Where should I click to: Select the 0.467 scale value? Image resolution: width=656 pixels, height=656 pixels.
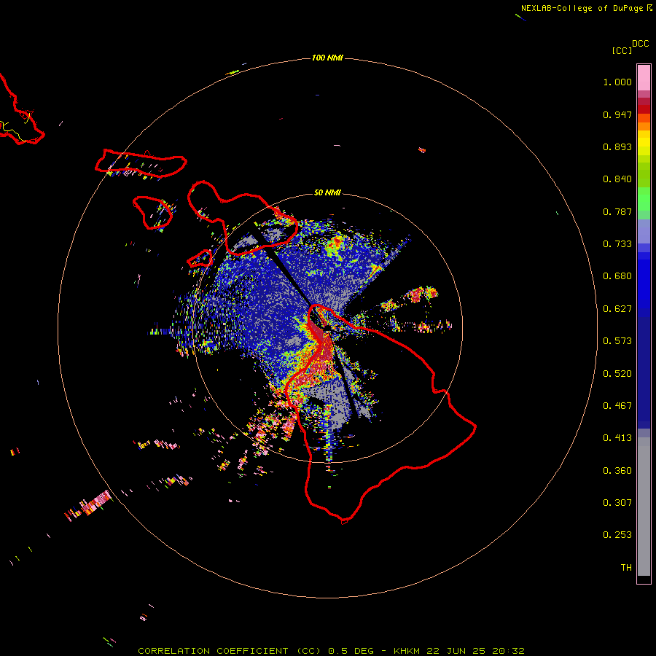click(x=617, y=406)
